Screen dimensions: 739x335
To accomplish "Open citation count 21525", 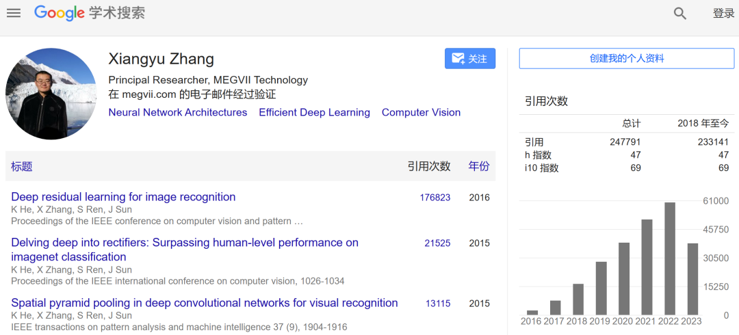I will point(437,243).
